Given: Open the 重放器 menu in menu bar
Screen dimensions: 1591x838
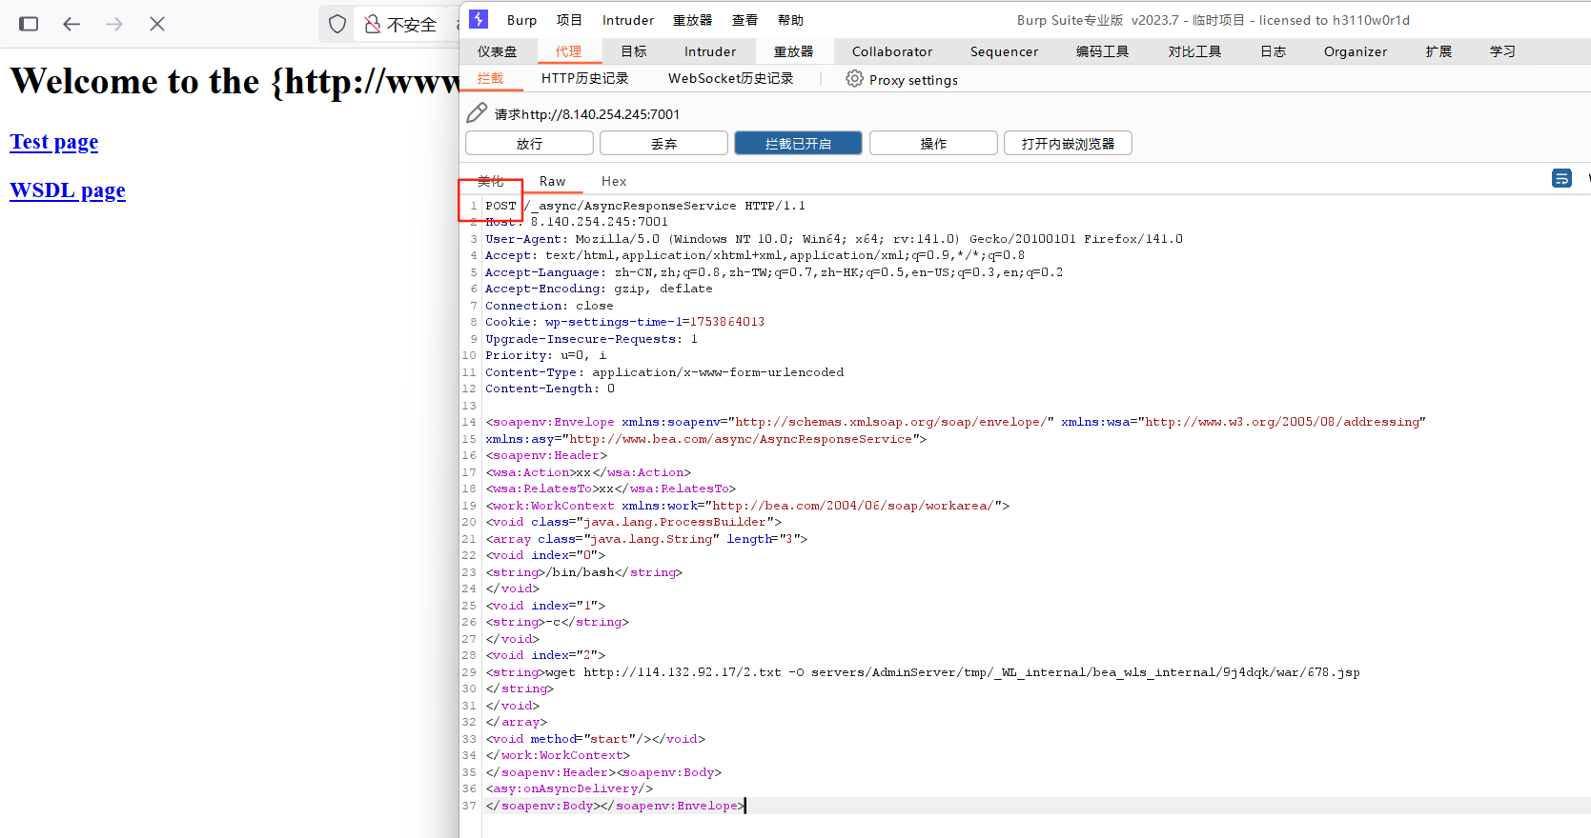Looking at the screenshot, I should [692, 20].
